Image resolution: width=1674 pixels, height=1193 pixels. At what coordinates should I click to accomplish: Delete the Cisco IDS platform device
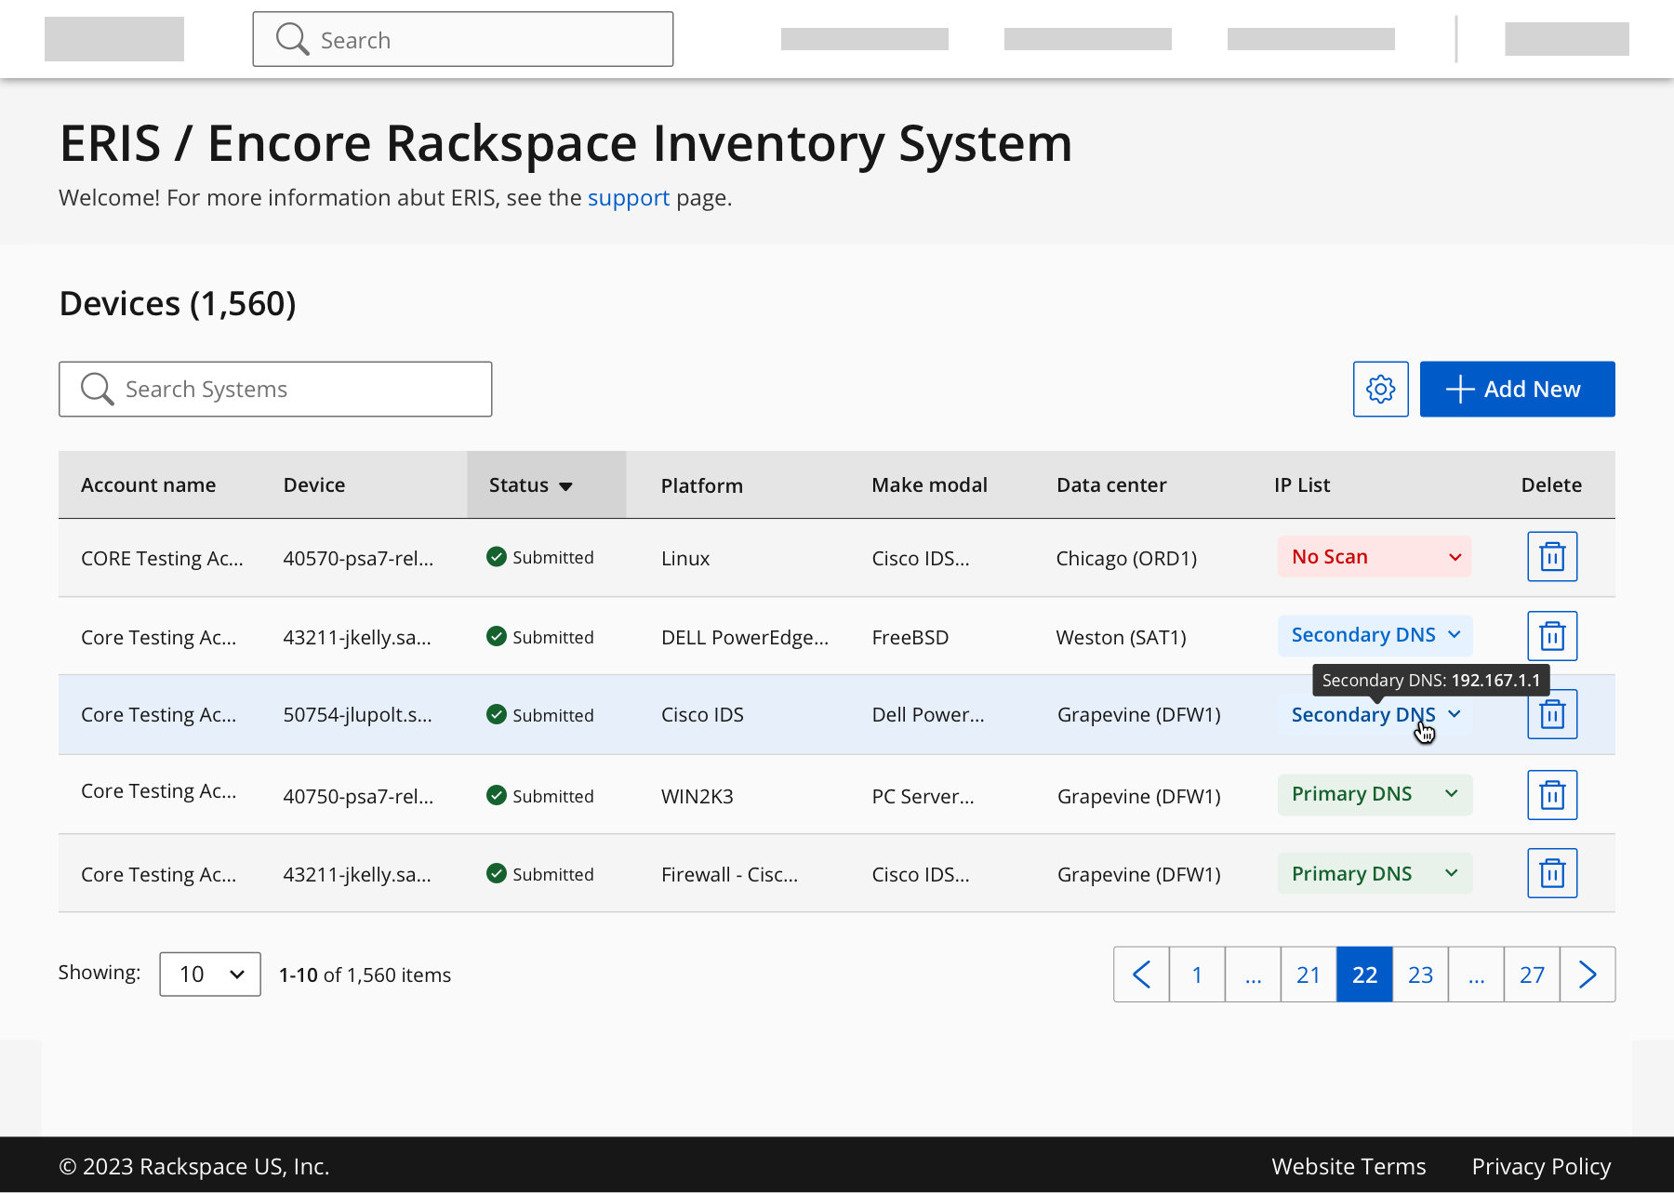pos(1552,714)
